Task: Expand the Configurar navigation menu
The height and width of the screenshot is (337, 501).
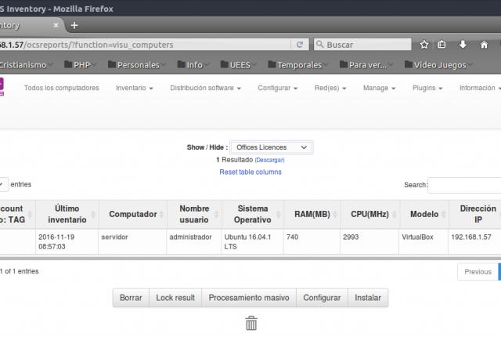Action: (278, 88)
